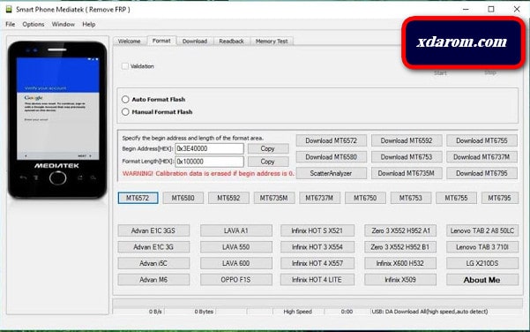
Task: Choose the Advan E1C 3G device
Action: [x=153, y=247]
